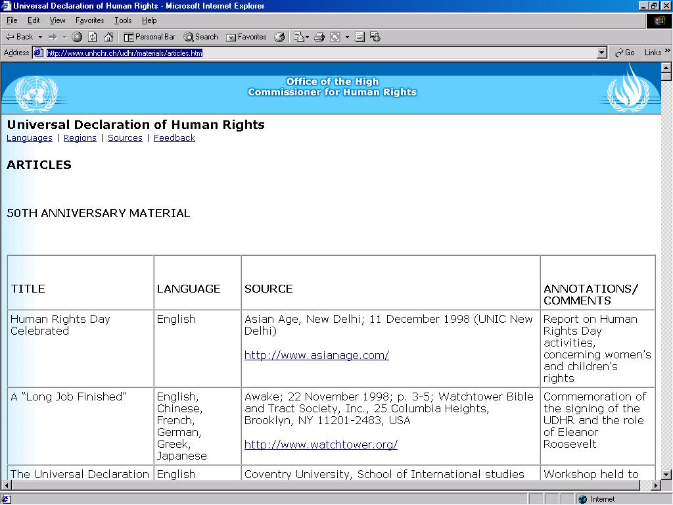Viewport: 673px width, 505px height.
Task: Toggle the Personal Bar panel
Action: coord(149,37)
